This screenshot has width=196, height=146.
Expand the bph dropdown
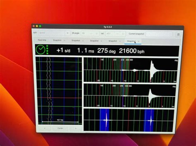click(x=68, y=33)
